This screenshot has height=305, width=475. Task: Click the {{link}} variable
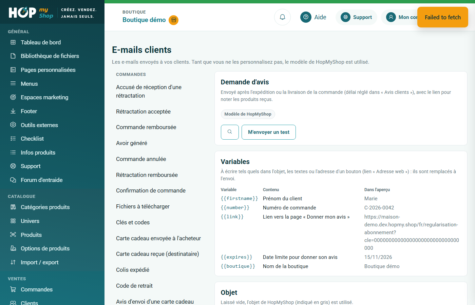point(232,217)
